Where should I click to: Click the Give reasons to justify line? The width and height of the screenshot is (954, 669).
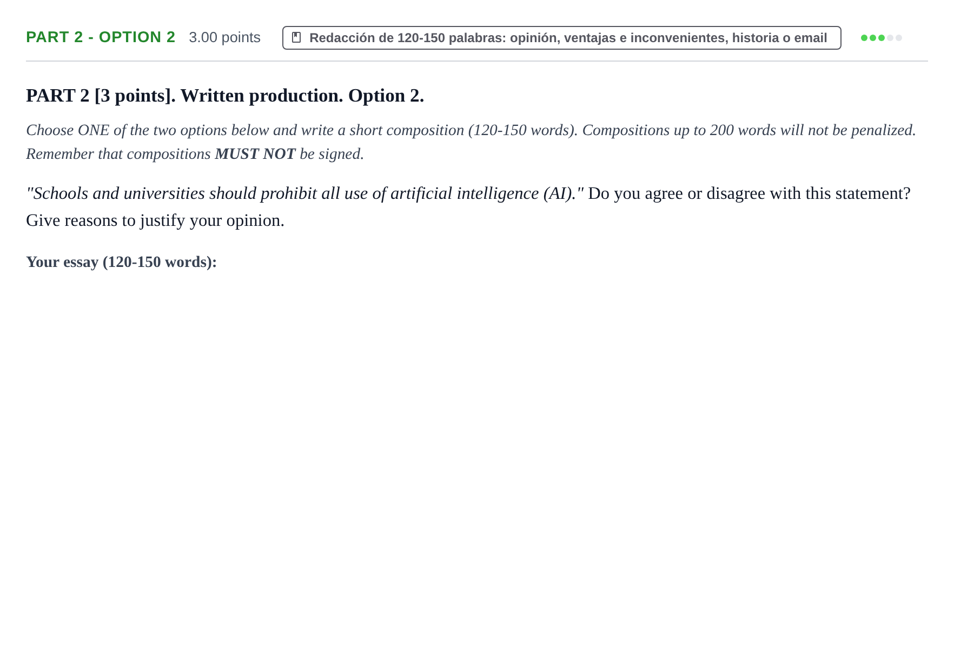click(155, 220)
